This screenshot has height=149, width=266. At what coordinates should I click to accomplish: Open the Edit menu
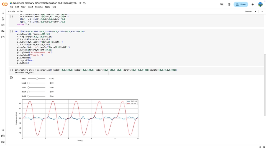click(17, 7)
